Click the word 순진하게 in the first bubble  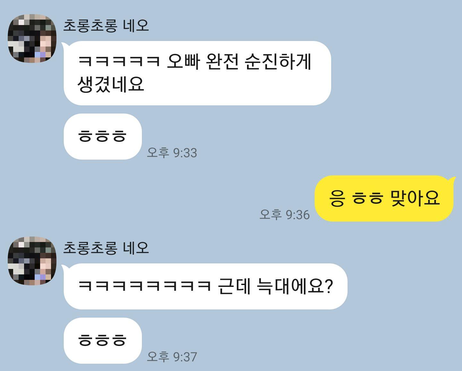(x=278, y=61)
